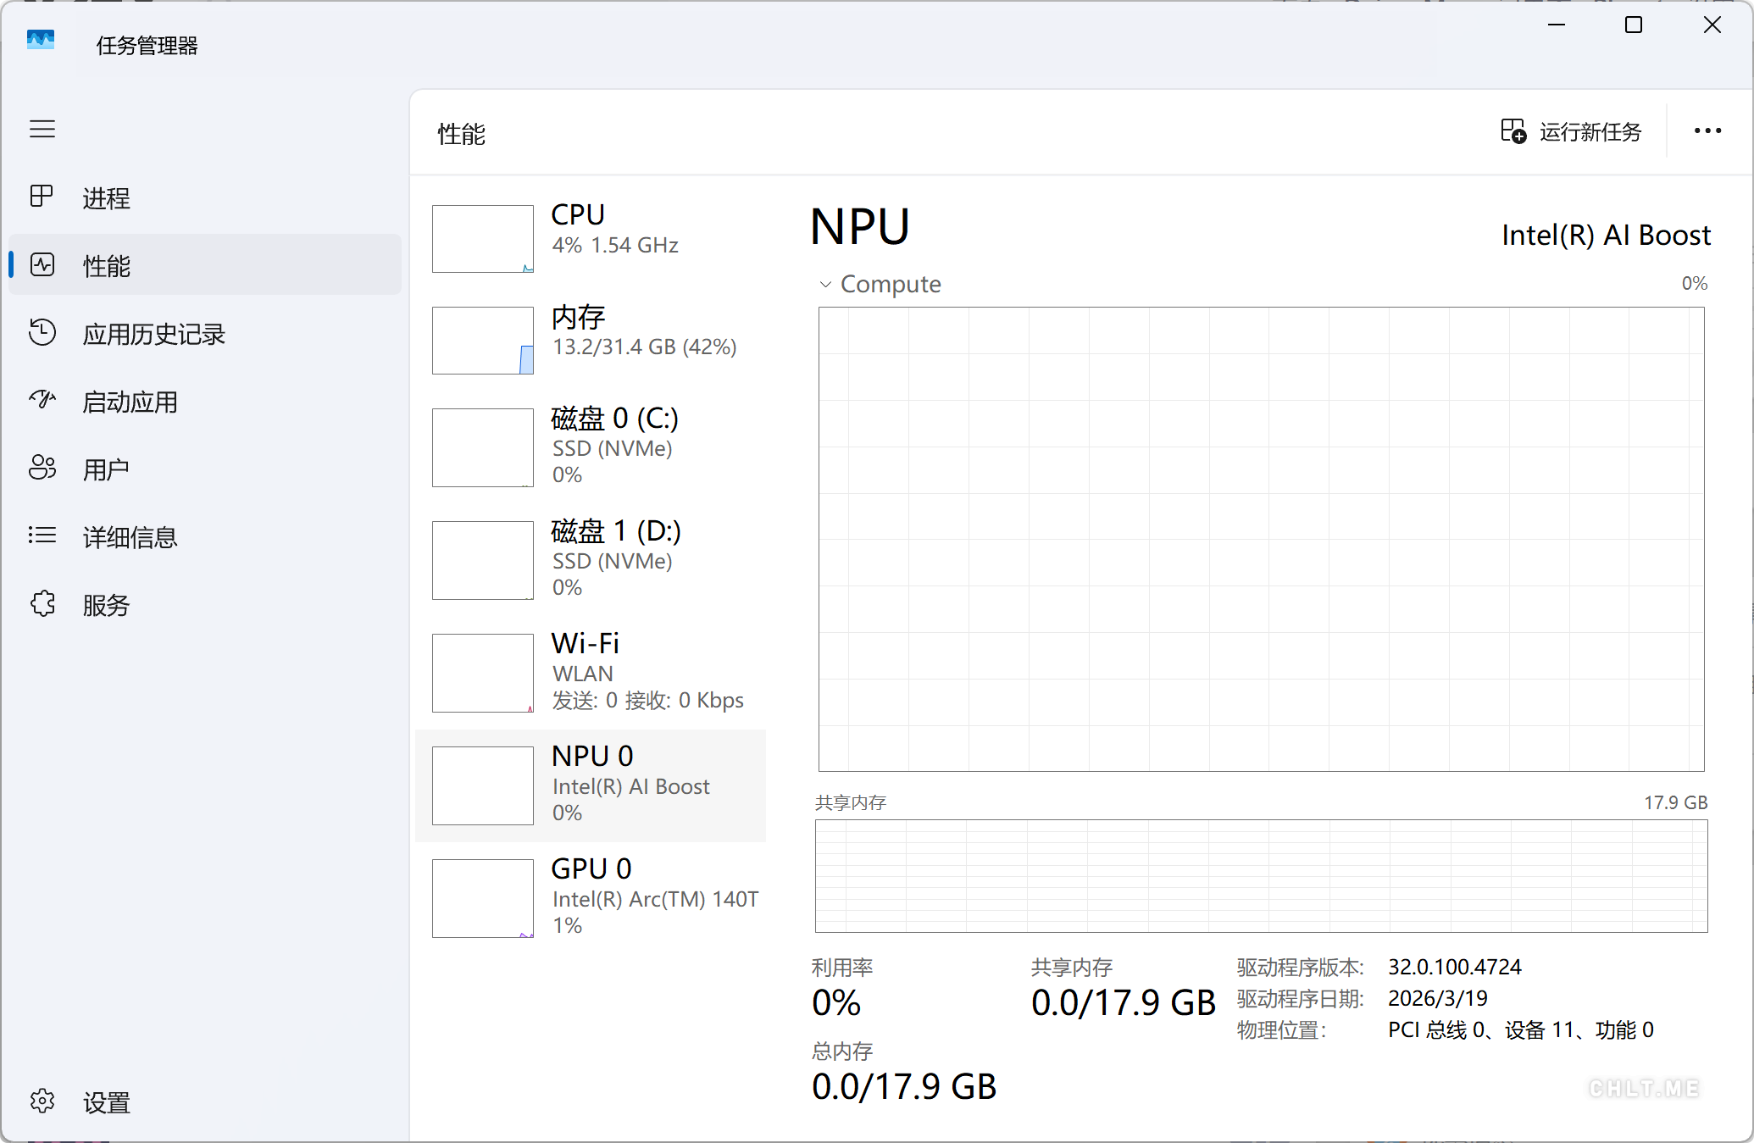1754x1143 pixels.
Task: Open the 用户 users icon
Action: (42, 468)
